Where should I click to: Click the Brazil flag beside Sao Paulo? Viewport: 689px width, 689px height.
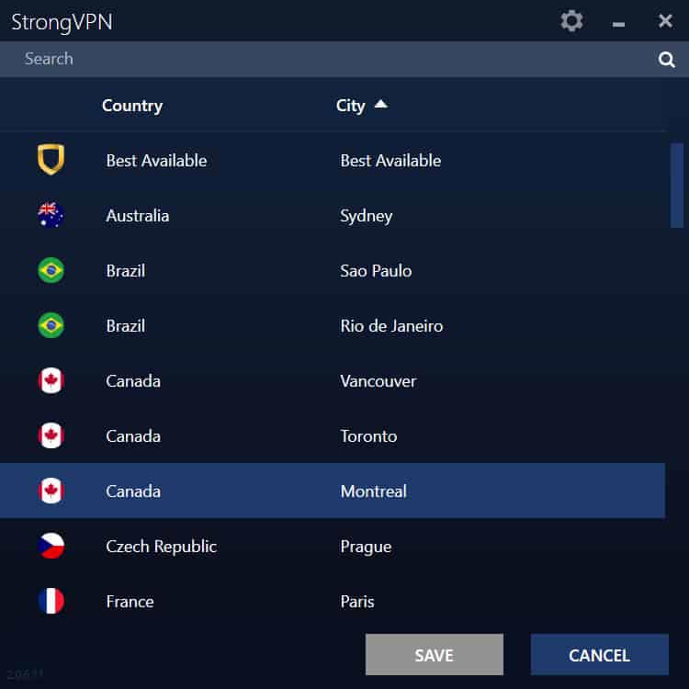51,270
